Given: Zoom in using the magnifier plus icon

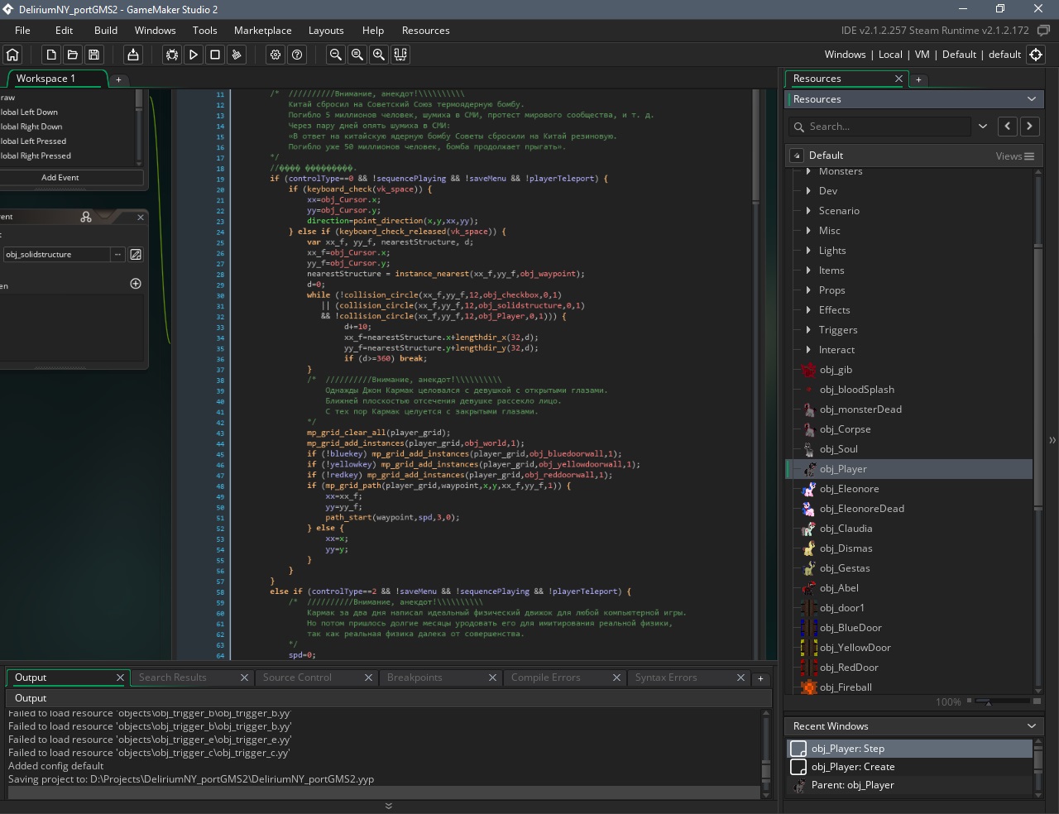Looking at the screenshot, I should point(378,55).
